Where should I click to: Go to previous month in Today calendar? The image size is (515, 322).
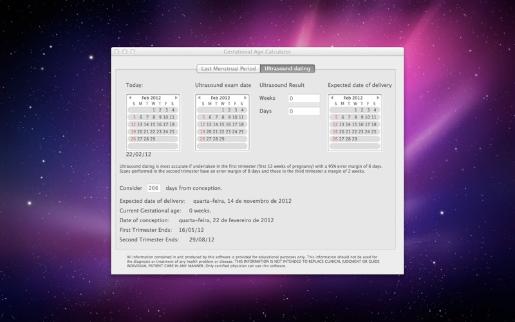pos(130,98)
